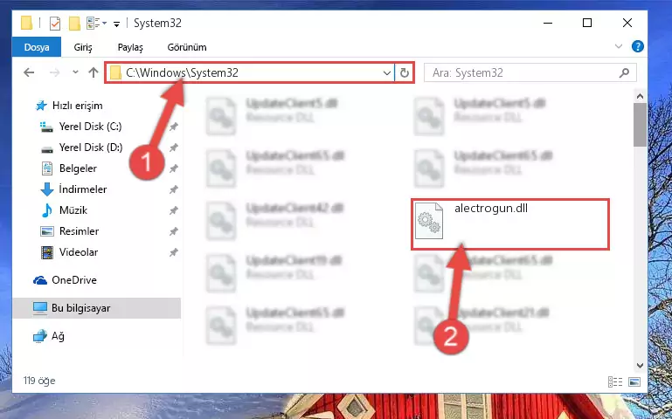The image size is (672, 419).
Task: Expand the ribbon with the chevron
Action: (x=619, y=46)
